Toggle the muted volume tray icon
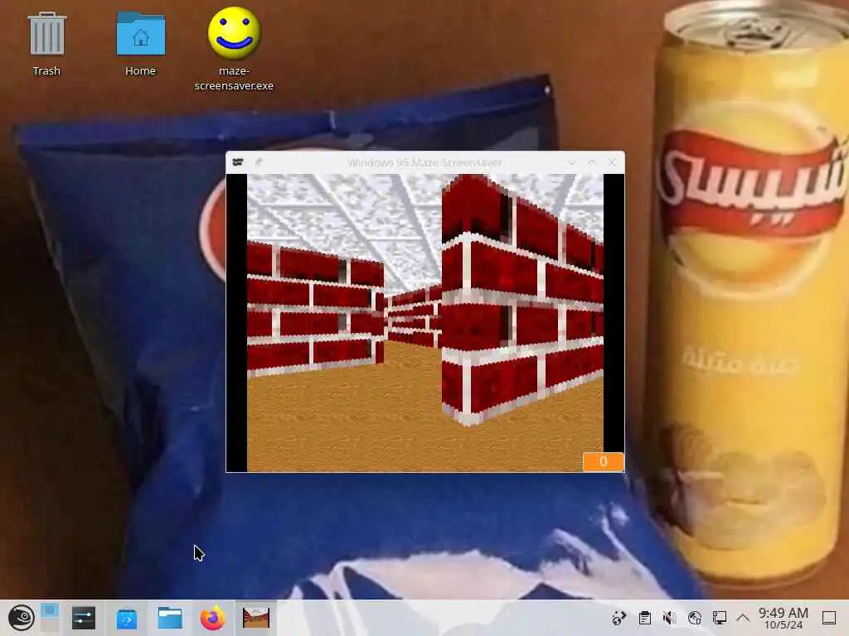 669,618
